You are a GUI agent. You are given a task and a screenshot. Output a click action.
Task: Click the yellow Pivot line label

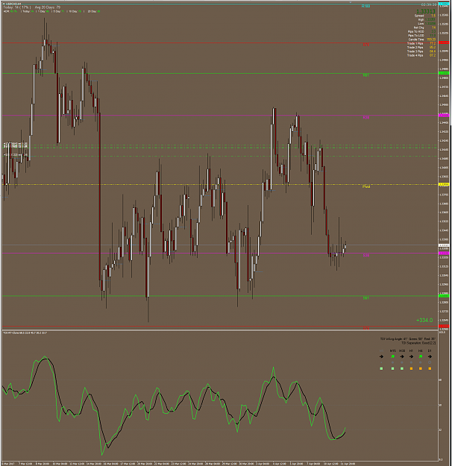[366, 186]
